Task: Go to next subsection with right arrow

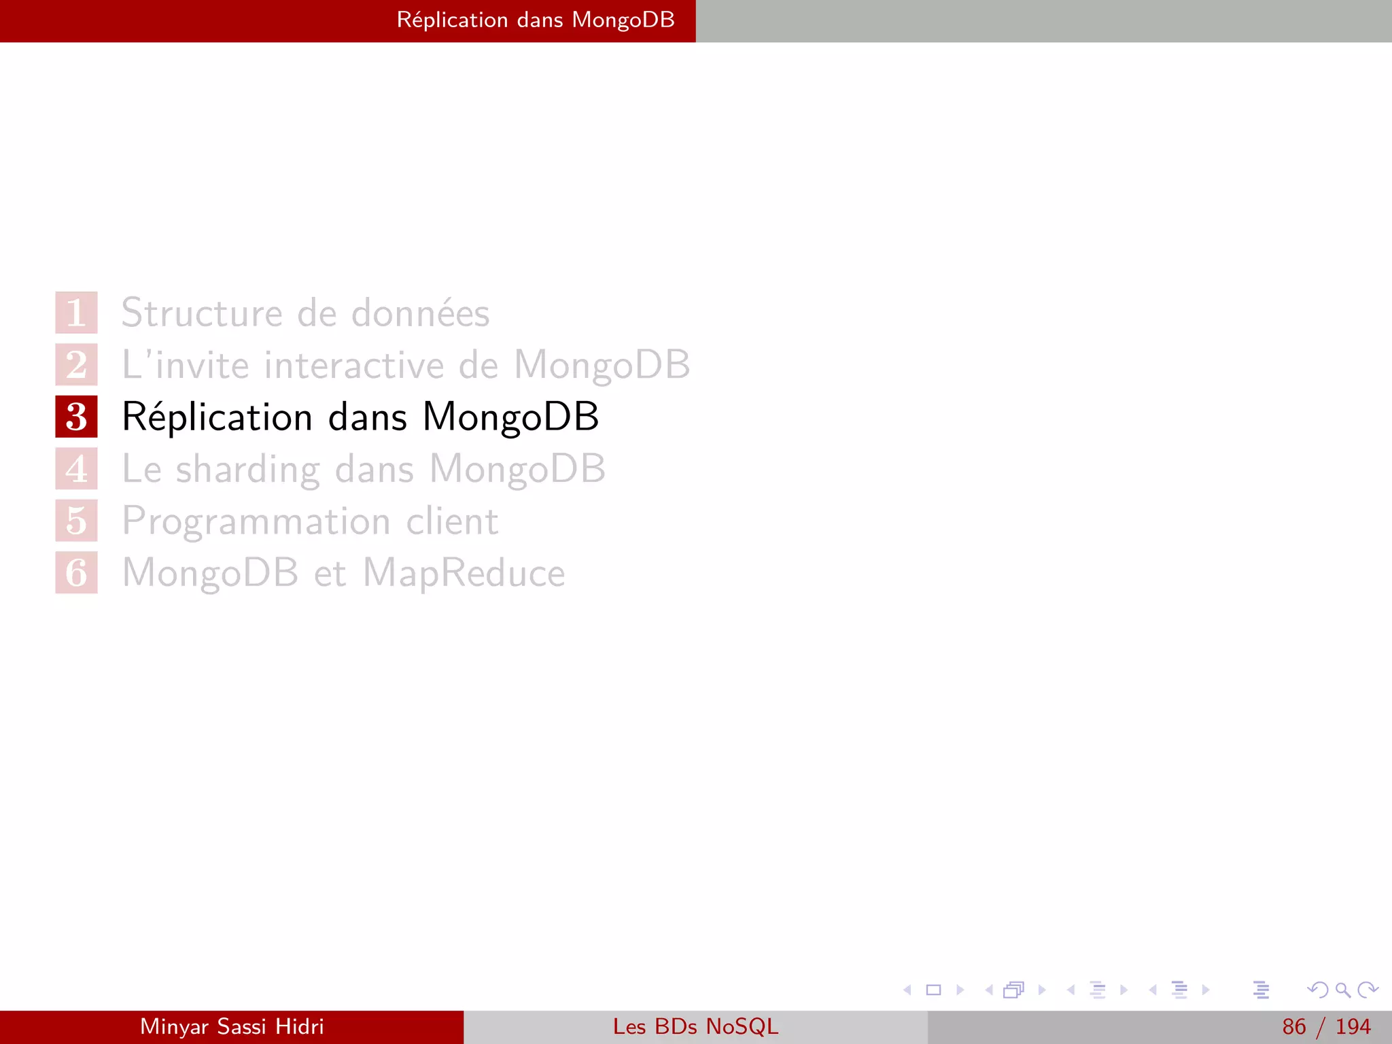Action: (x=1124, y=990)
